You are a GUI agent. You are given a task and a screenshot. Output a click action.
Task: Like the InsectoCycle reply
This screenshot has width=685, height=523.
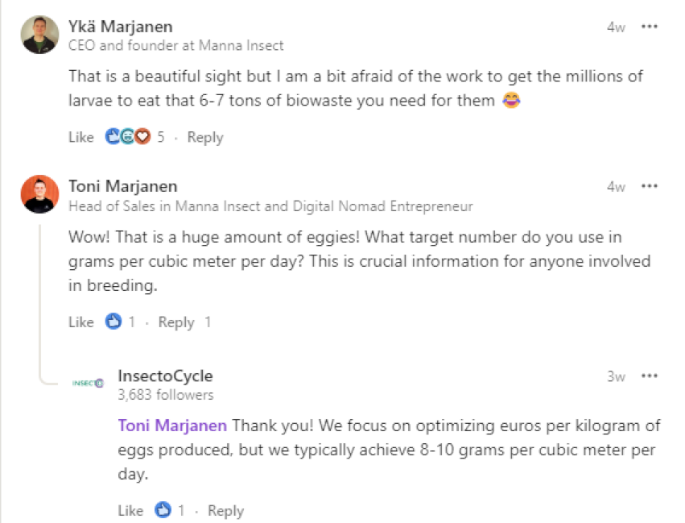coord(130,511)
